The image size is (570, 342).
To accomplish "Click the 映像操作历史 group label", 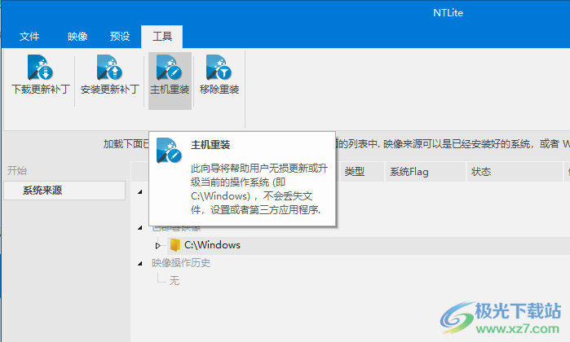I will pos(181,263).
